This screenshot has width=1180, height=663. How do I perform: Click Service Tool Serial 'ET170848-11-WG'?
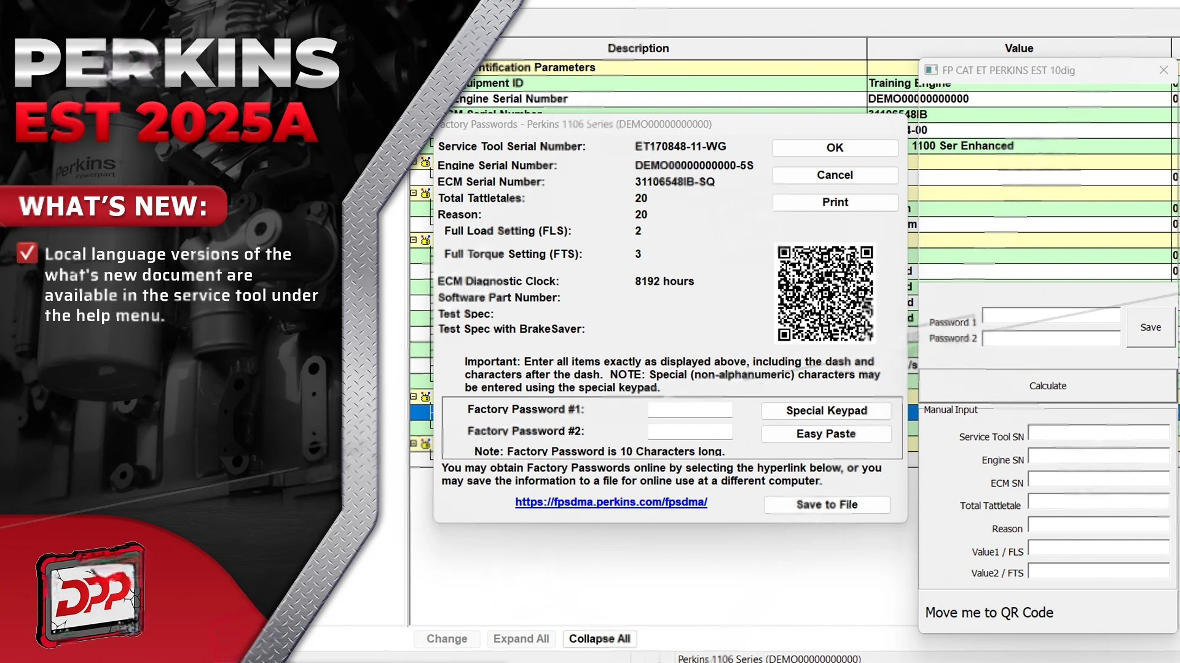click(680, 147)
